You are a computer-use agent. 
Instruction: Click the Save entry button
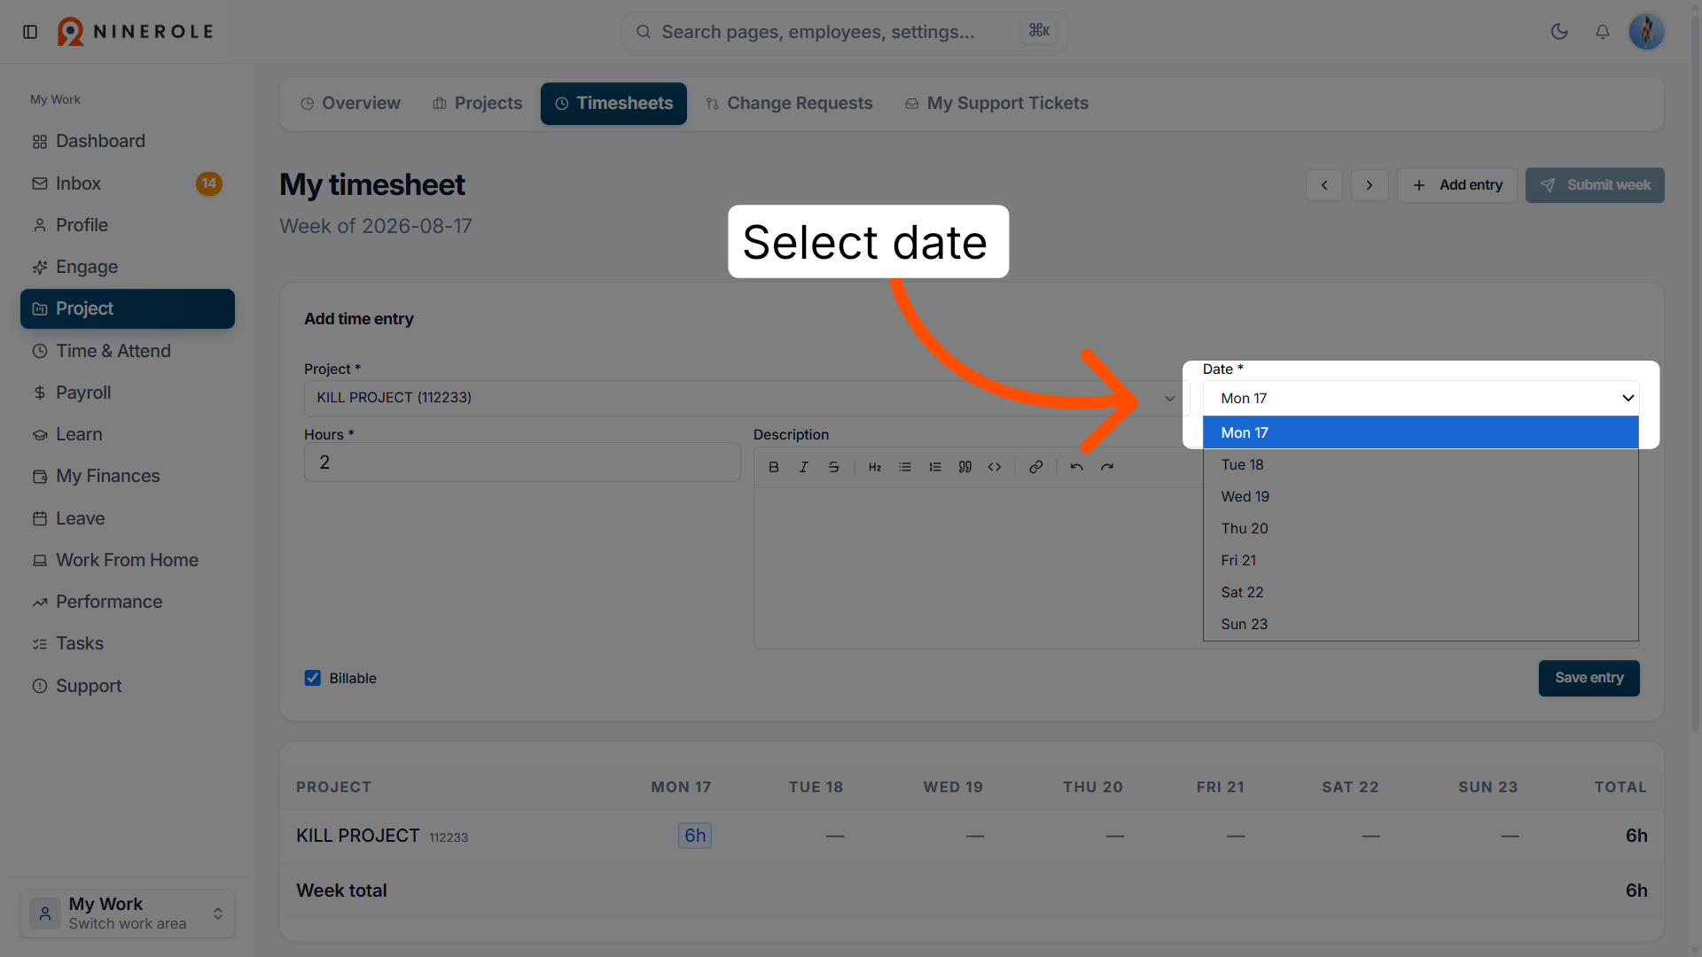click(x=1589, y=678)
